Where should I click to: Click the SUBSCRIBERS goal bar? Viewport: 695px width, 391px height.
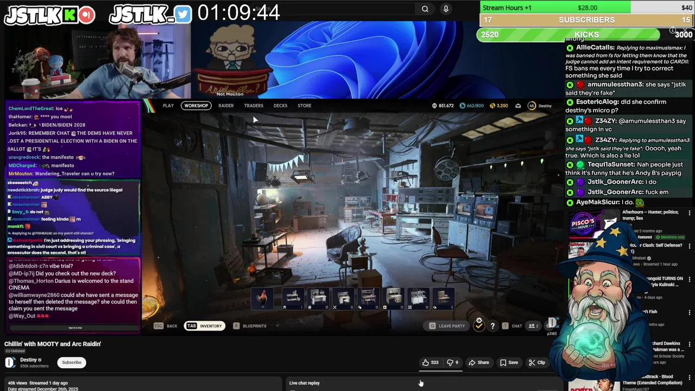coord(587,20)
